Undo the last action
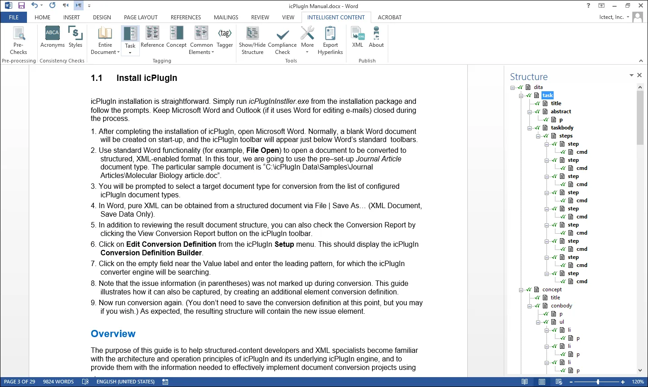The width and height of the screenshot is (648, 387). pos(35,5)
